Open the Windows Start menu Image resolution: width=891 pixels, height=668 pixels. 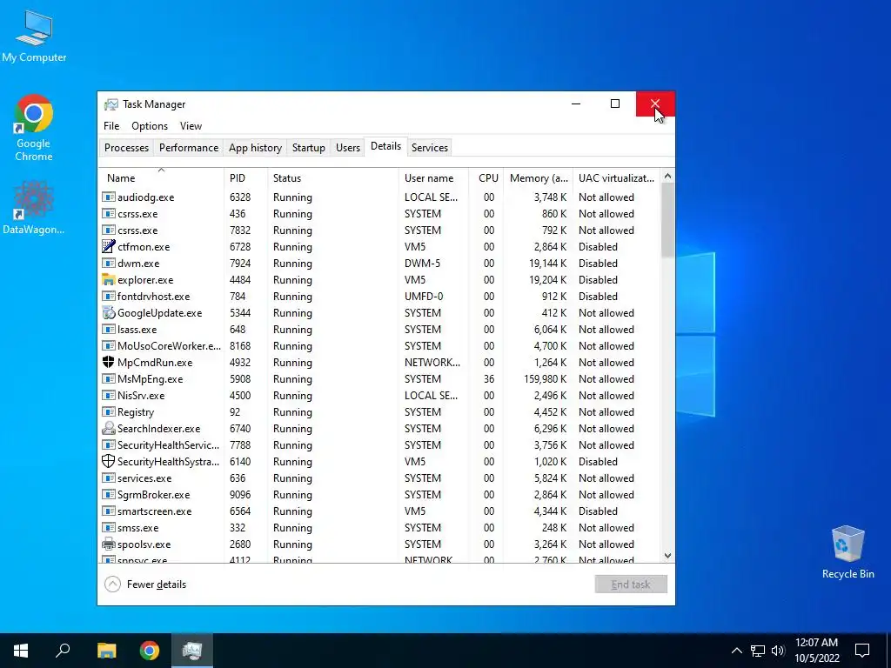click(21, 651)
